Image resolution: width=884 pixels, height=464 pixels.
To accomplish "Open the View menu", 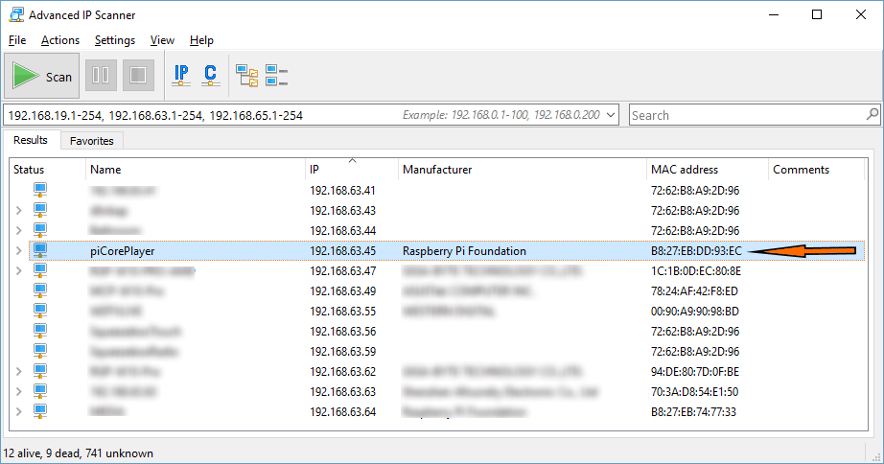I will coord(162,40).
